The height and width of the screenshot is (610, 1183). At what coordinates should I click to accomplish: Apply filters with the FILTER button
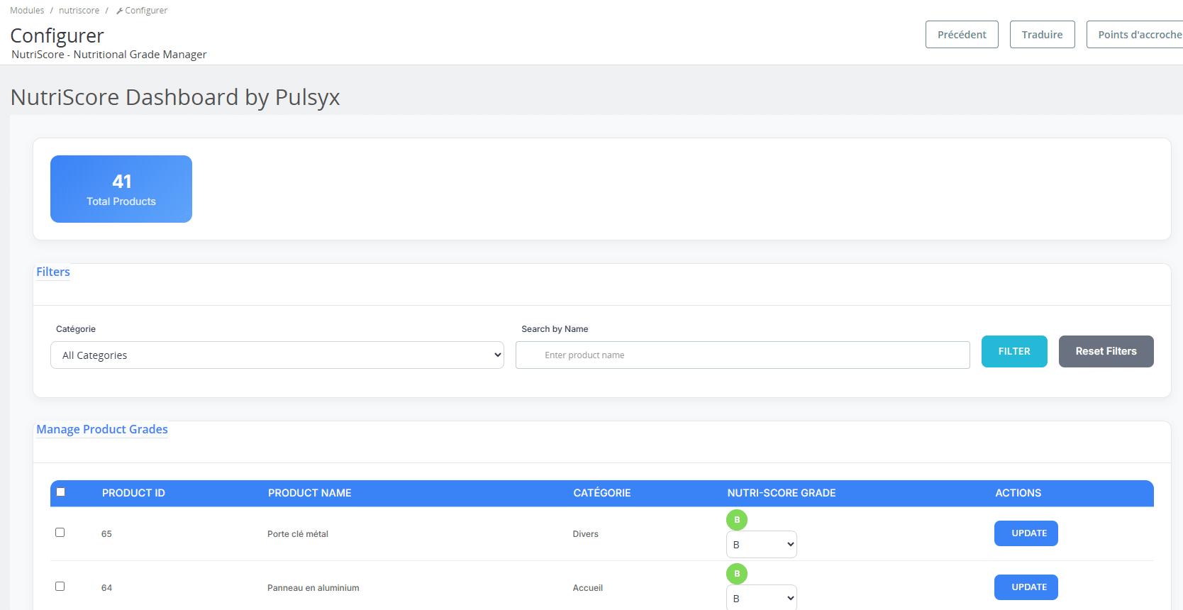(1014, 351)
